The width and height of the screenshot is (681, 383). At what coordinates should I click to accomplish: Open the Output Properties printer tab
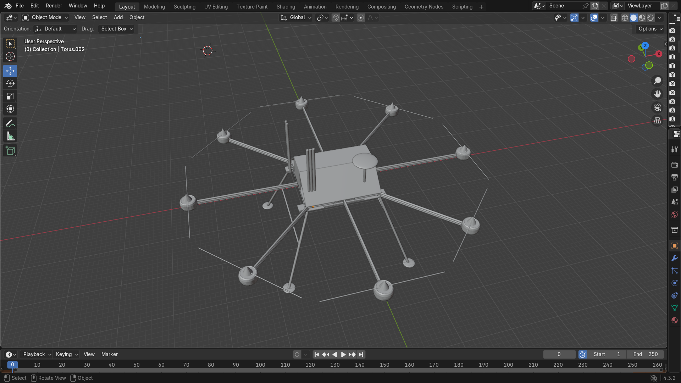[674, 177]
